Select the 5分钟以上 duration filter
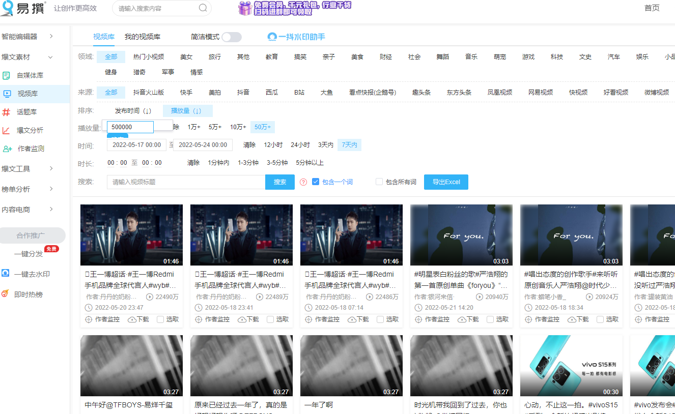Viewport: 675px width, 414px height. pyautogui.click(x=310, y=163)
